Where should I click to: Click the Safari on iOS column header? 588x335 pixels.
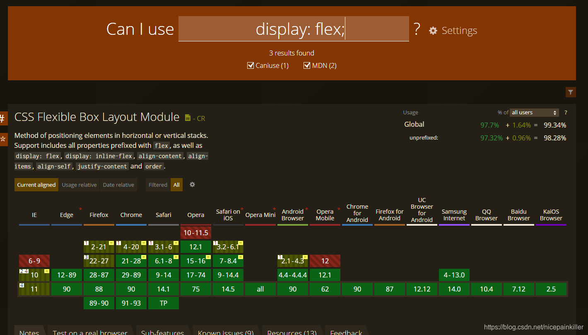(x=228, y=215)
